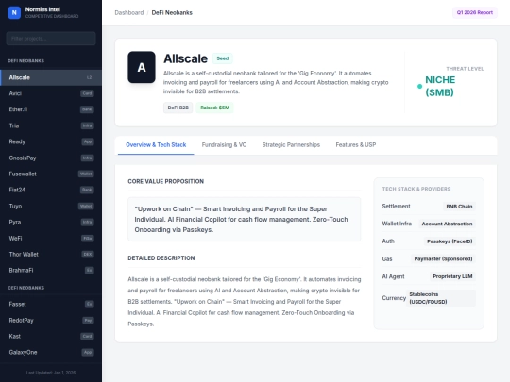Select Allscale in the sidebar
Viewport: 510px width, 382px height.
pos(51,77)
